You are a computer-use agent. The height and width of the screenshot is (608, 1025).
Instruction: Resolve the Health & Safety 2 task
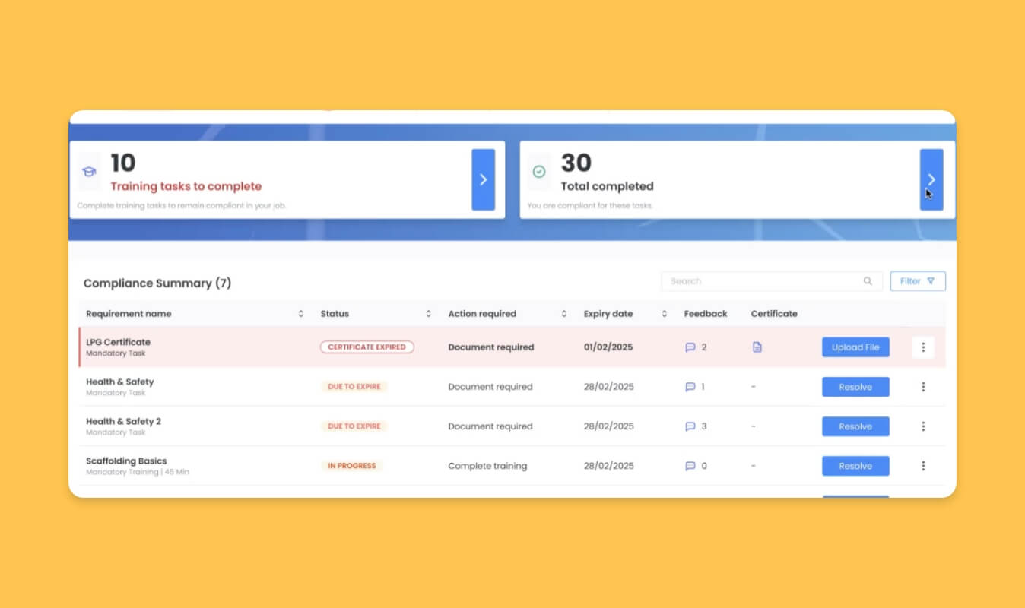pos(855,426)
